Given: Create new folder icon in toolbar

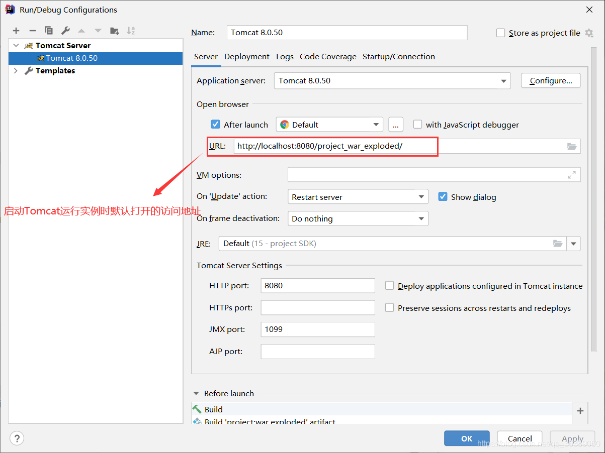Looking at the screenshot, I should (115, 31).
